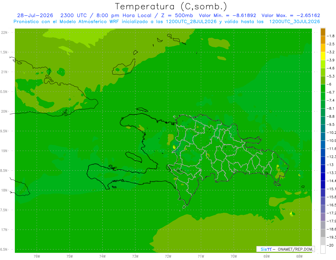
Task: Select the '28-Jul-2026' date text
Action: [x=35, y=15]
